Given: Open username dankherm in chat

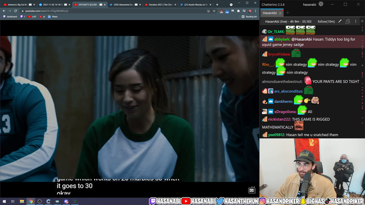Looking at the screenshot, I should [283, 101].
